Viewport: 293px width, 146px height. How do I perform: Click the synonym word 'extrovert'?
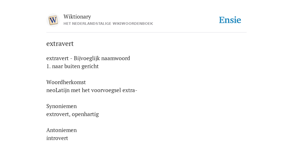point(58,114)
